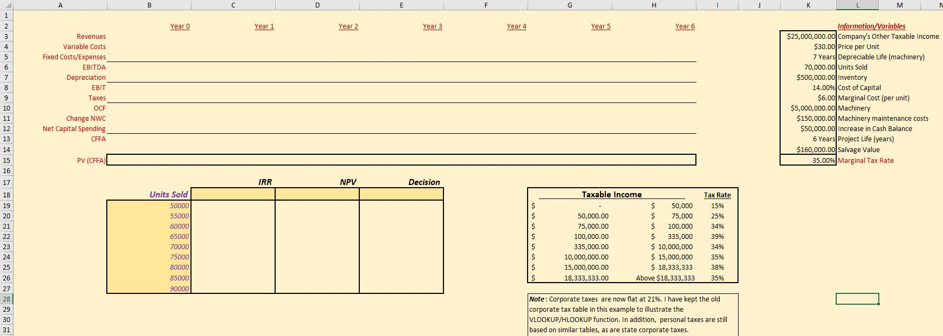The image size is (943, 336).
Task: Click the Information/Variables heading
Action: tap(871, 26)
